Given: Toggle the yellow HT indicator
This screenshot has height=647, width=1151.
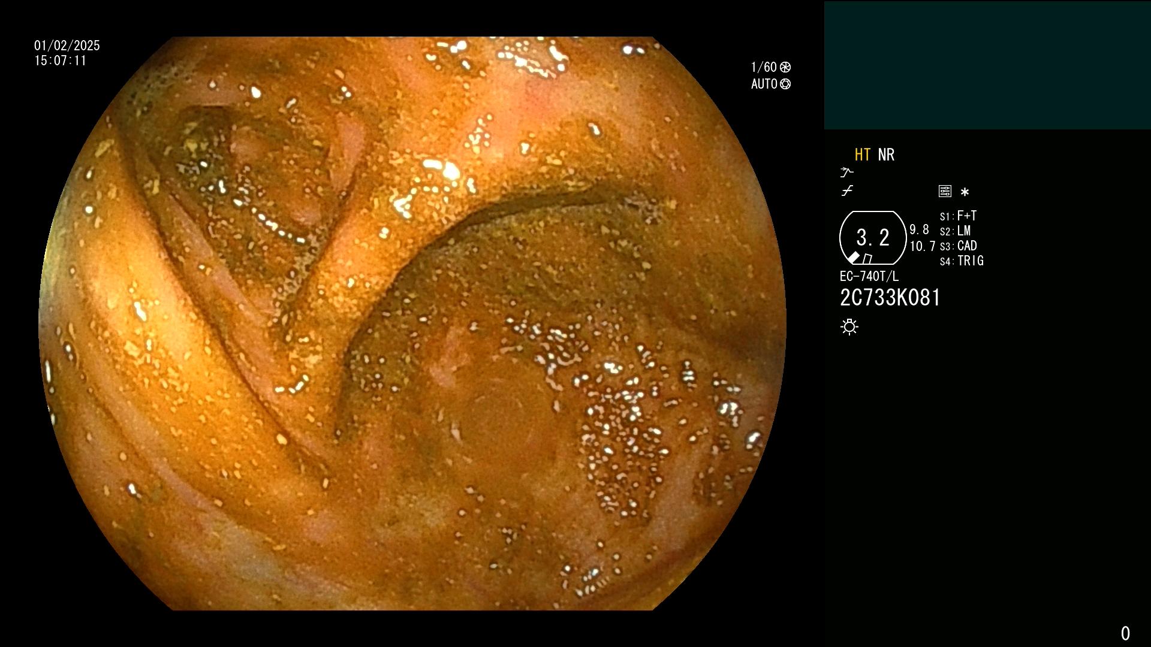Looking at the screenshot, I should (863, 155).
